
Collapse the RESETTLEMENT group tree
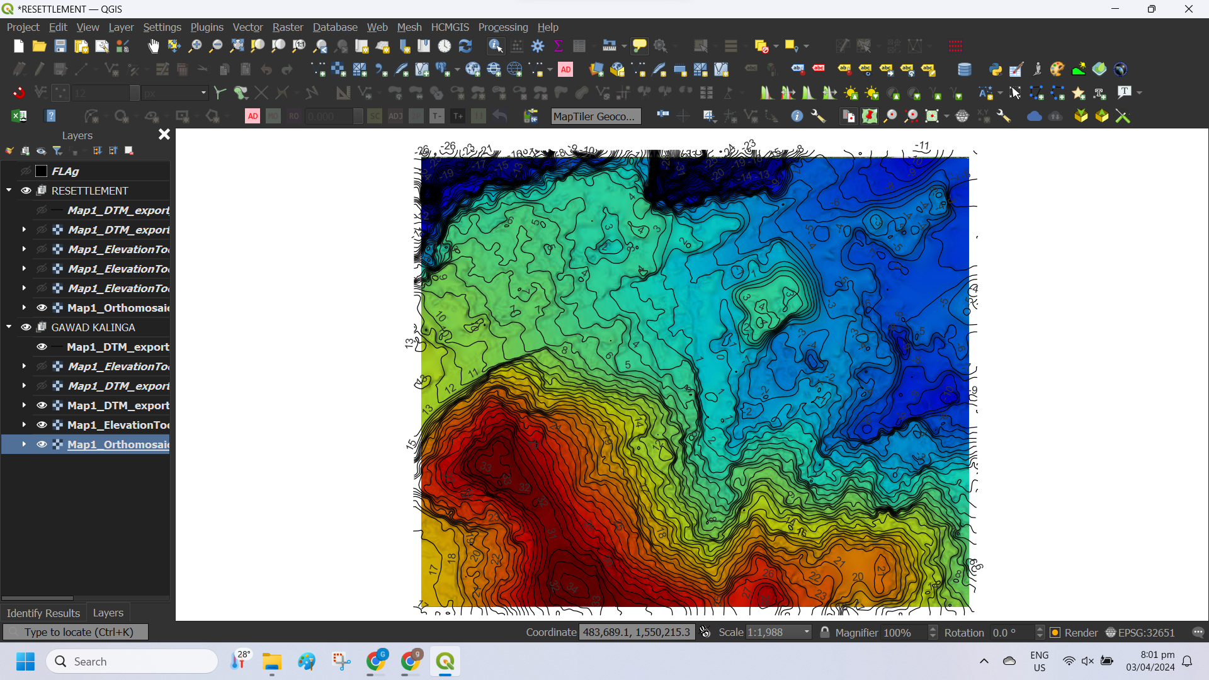[9, 191]
